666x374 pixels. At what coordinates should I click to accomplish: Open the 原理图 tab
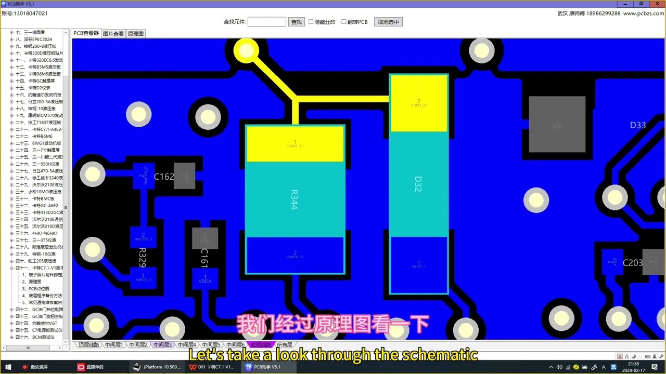[x=136, y=34]
